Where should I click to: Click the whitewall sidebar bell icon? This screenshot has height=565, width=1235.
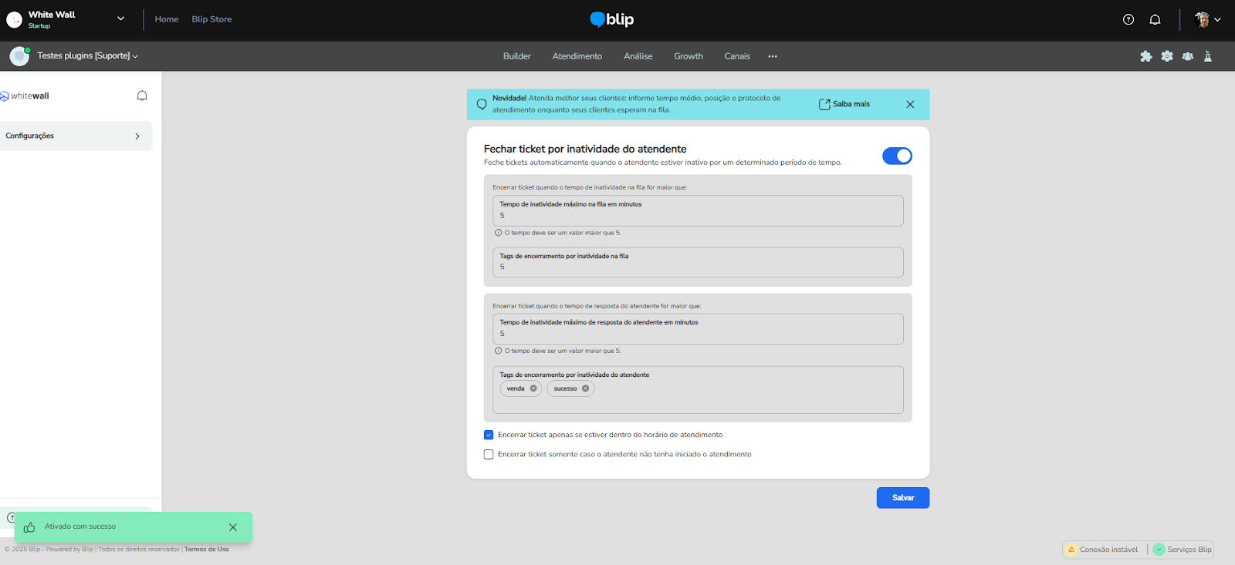(x=142, y=96)
